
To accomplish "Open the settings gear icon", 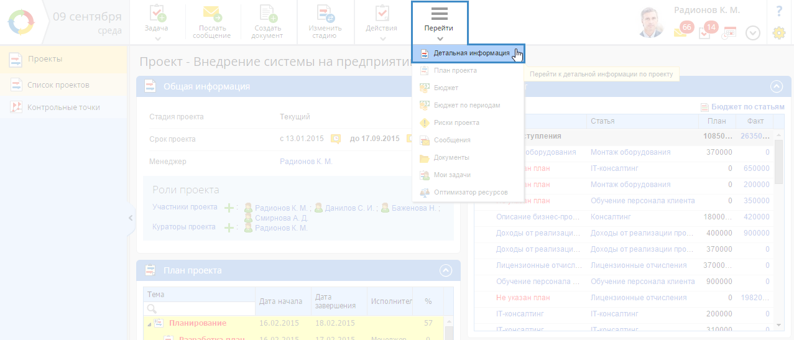I will (x=778, y=33).
